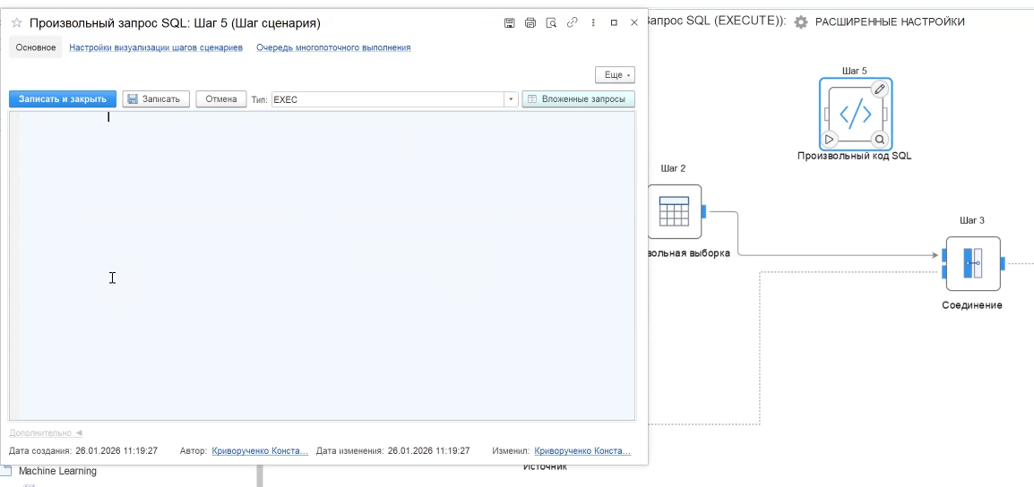
Task: Open the Тип dropdown arrow
Action: point(511,99)
